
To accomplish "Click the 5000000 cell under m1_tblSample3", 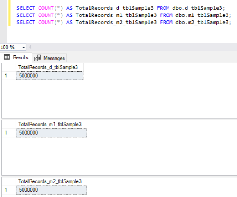I will (x=51, y=133).
